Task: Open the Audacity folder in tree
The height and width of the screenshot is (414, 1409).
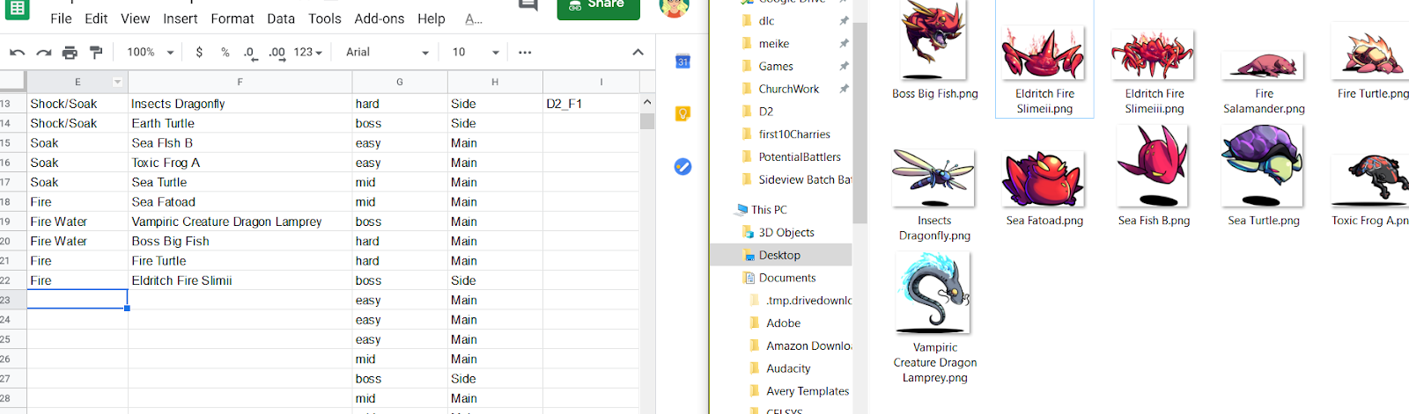Action: (x=788, y=369)
